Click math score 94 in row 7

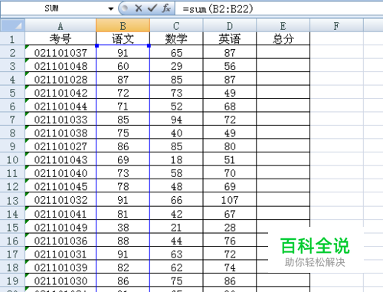pos(176,120)
